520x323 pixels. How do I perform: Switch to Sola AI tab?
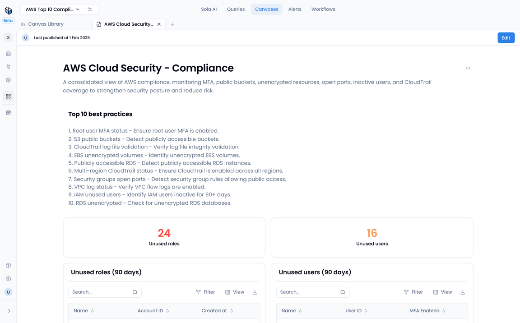209,9
